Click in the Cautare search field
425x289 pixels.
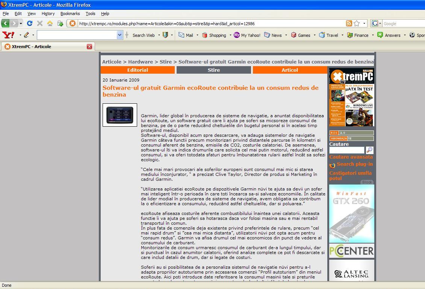click(347, 150)
